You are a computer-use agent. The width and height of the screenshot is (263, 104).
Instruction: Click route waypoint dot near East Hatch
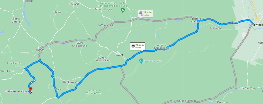click(x=24, y=69)
